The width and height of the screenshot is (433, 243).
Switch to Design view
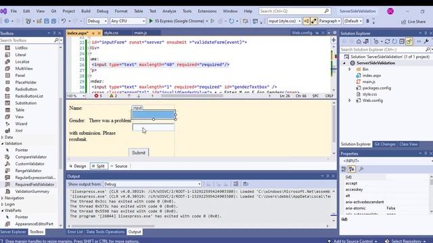[78, 166]
